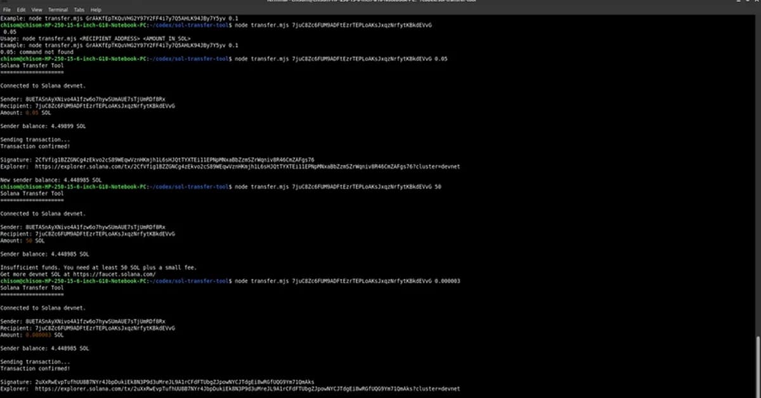Screen dimensions: 761x398
Task: Click the 'Amount: 0.05 SOL' line
Action: point(25,112)
